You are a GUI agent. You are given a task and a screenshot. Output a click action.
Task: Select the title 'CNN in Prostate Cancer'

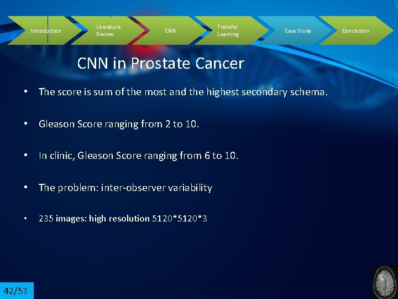tap(160, 63)
